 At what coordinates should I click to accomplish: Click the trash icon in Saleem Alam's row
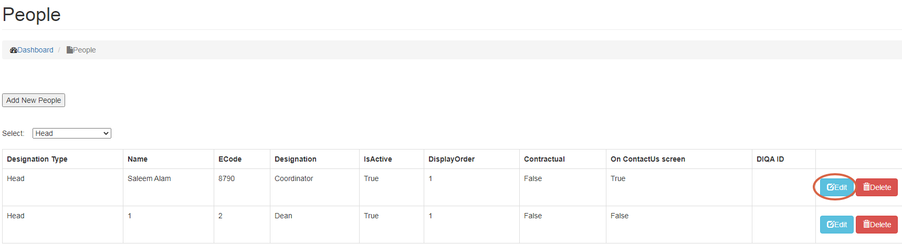click(x=867, y=187)
